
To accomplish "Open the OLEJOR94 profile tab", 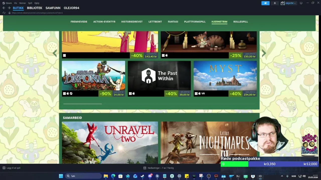I will [x=71, y=8].
